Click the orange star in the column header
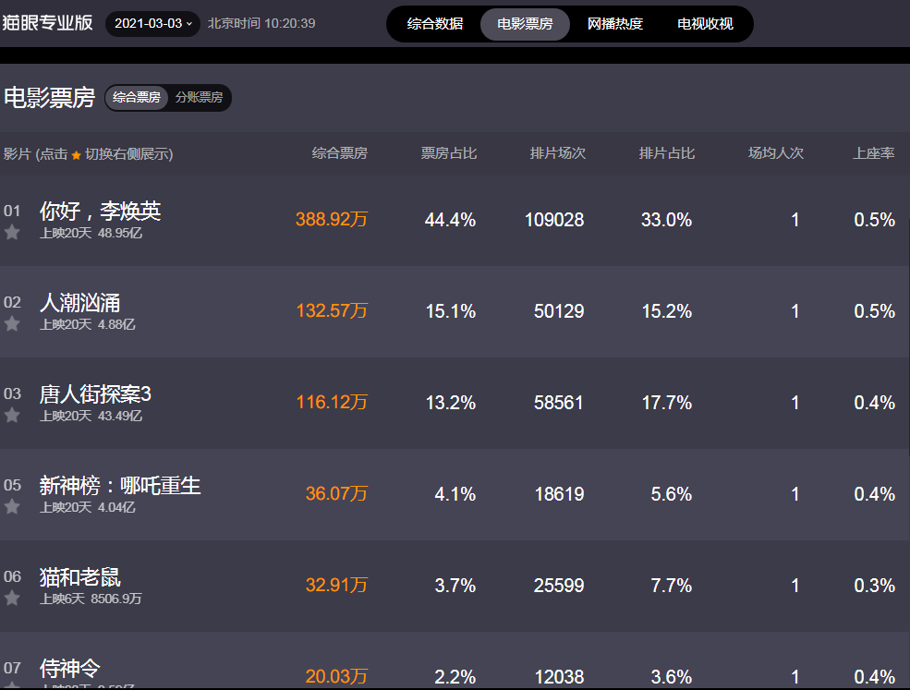The height and width of the screenshot is (690, 910). coord(76,155)
